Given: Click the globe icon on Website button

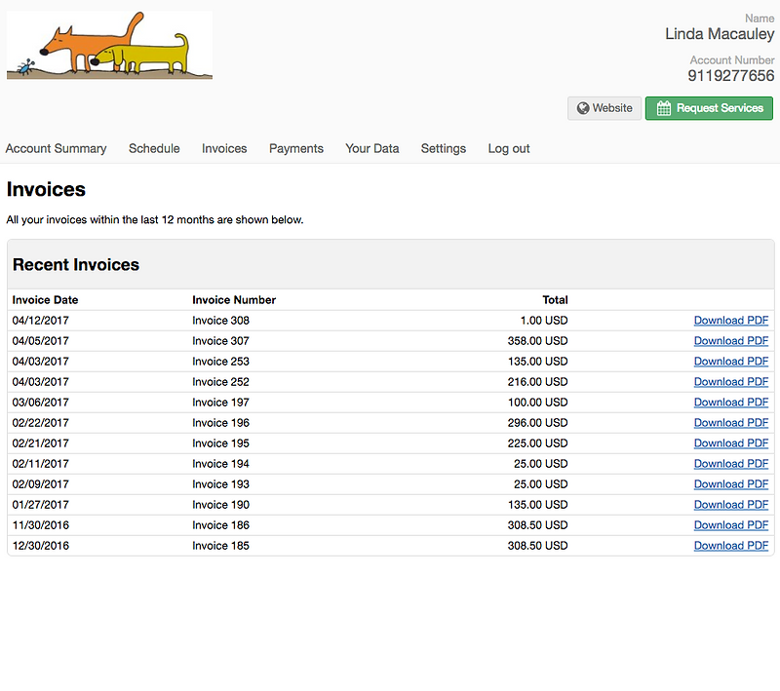Looking at the screenshot, I should [x=582, y=108].
